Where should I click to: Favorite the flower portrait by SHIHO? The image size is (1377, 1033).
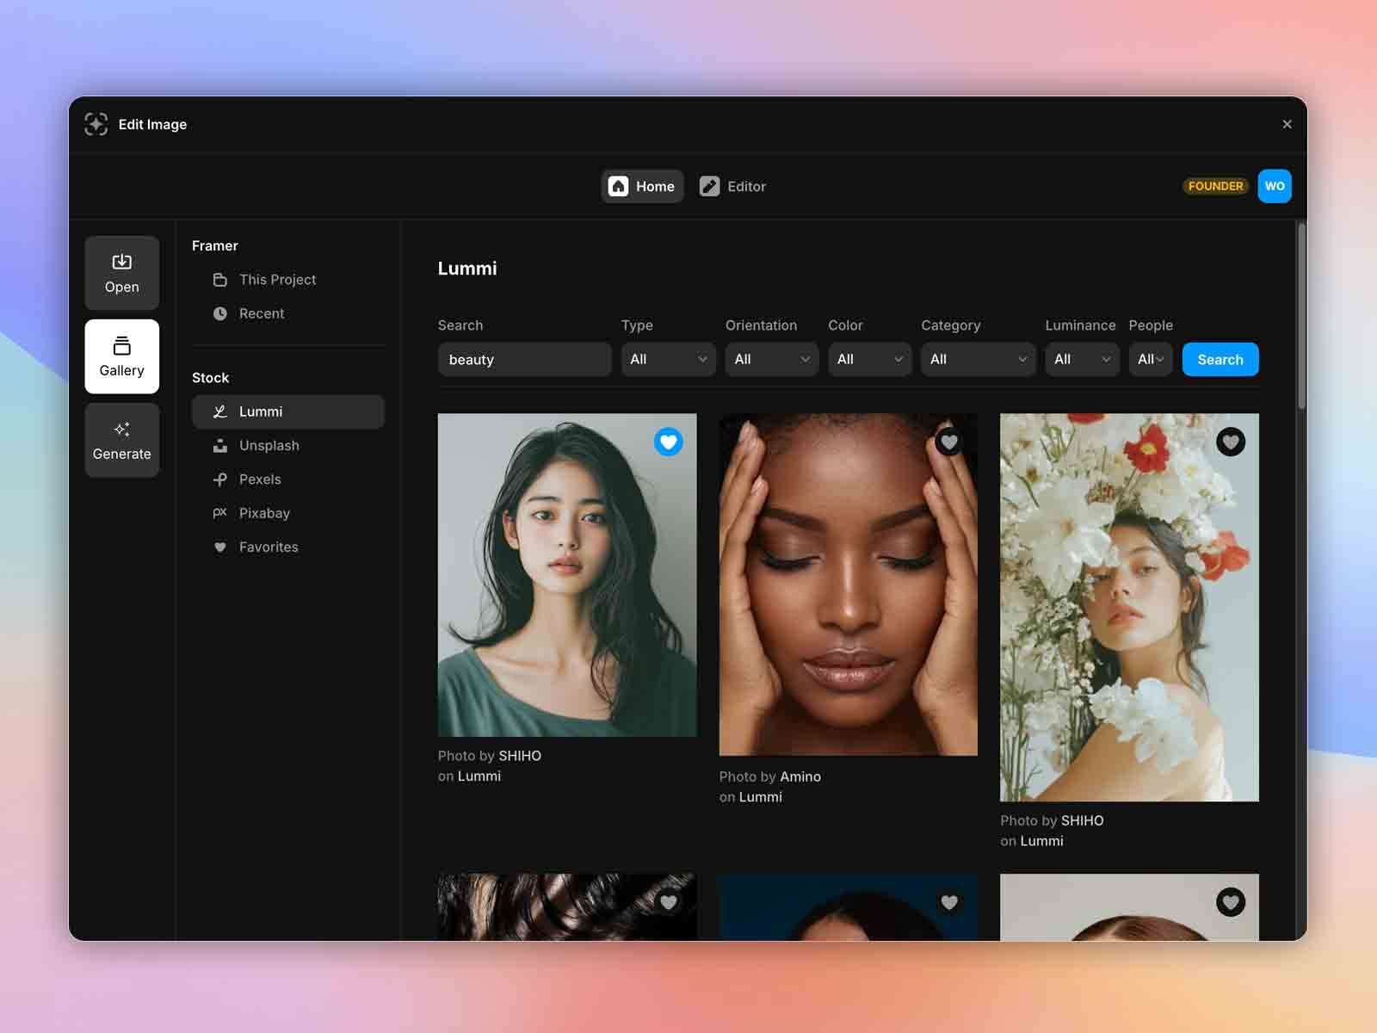point(1231,442)
